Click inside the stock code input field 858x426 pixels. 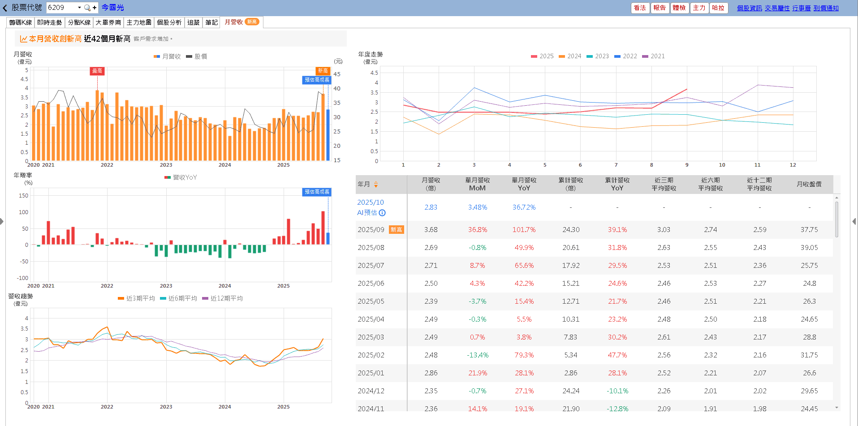[61, 8]
